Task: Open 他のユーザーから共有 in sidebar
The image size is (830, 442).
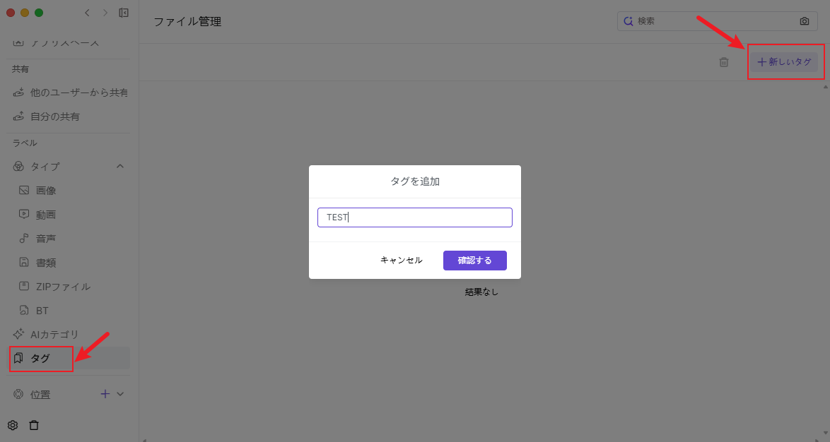Action: click(78, 92)
